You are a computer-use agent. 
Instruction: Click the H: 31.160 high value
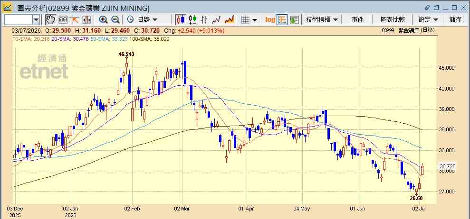[87, 30]
